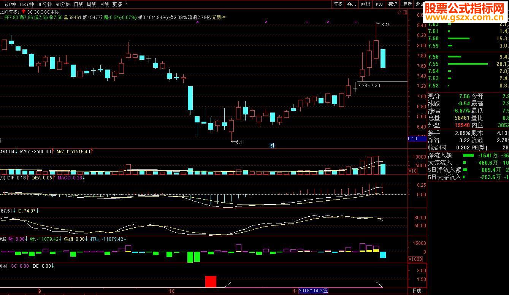The height and width of the screenshot is (295, 509).
Task: Switch to the 15分钟 period tab
Action: click(x=26, y=4)
